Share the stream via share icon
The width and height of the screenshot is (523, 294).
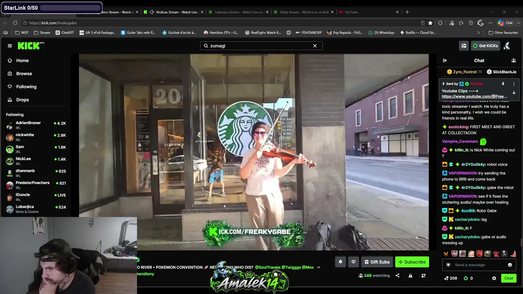pos(397,276)
